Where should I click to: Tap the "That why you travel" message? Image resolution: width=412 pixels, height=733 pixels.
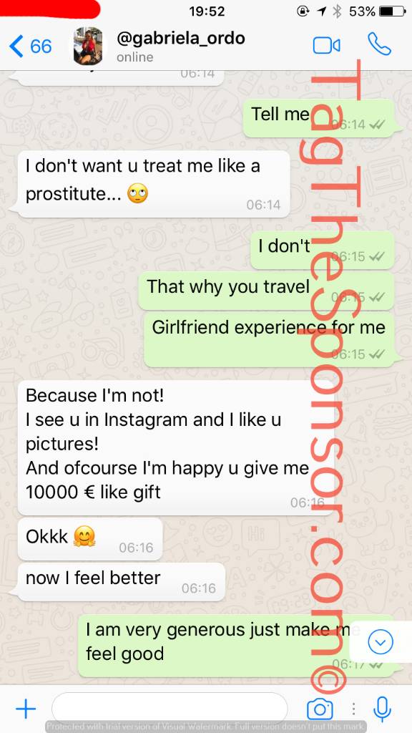(x=266, y=291)
